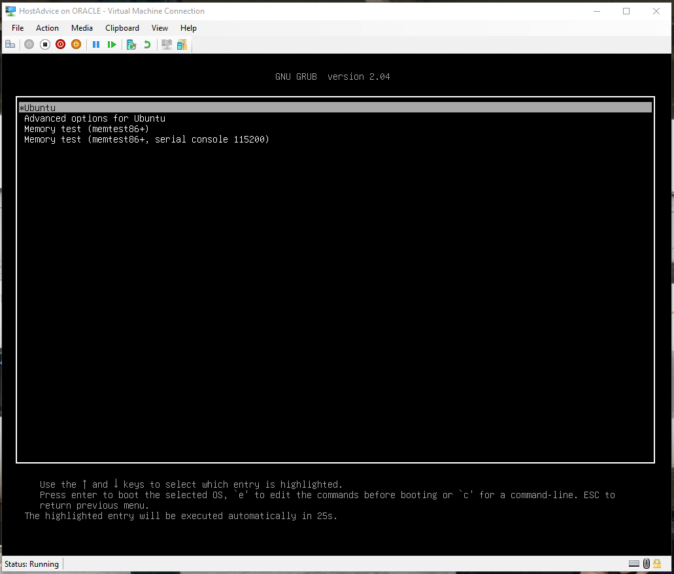
Task: Open the View menu
Action: 160,28
